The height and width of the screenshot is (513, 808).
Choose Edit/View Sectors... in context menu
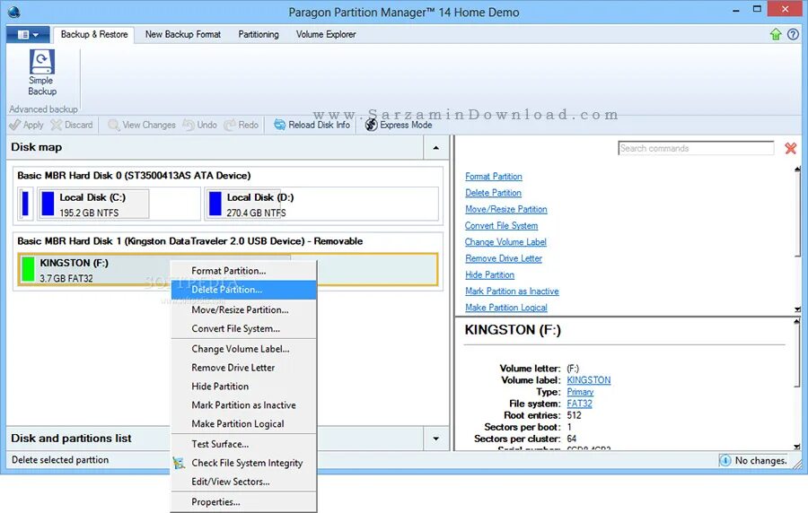tap(243, 482)
